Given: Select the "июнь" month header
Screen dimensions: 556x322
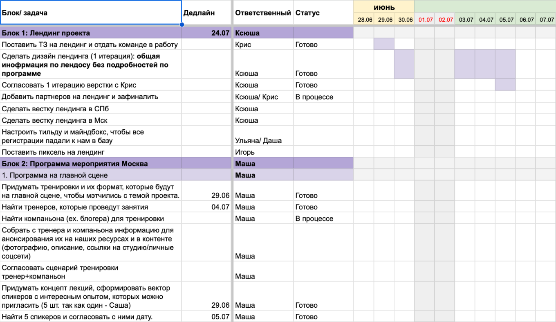Looking at the screenshot, I should click(x=384, y=7).
